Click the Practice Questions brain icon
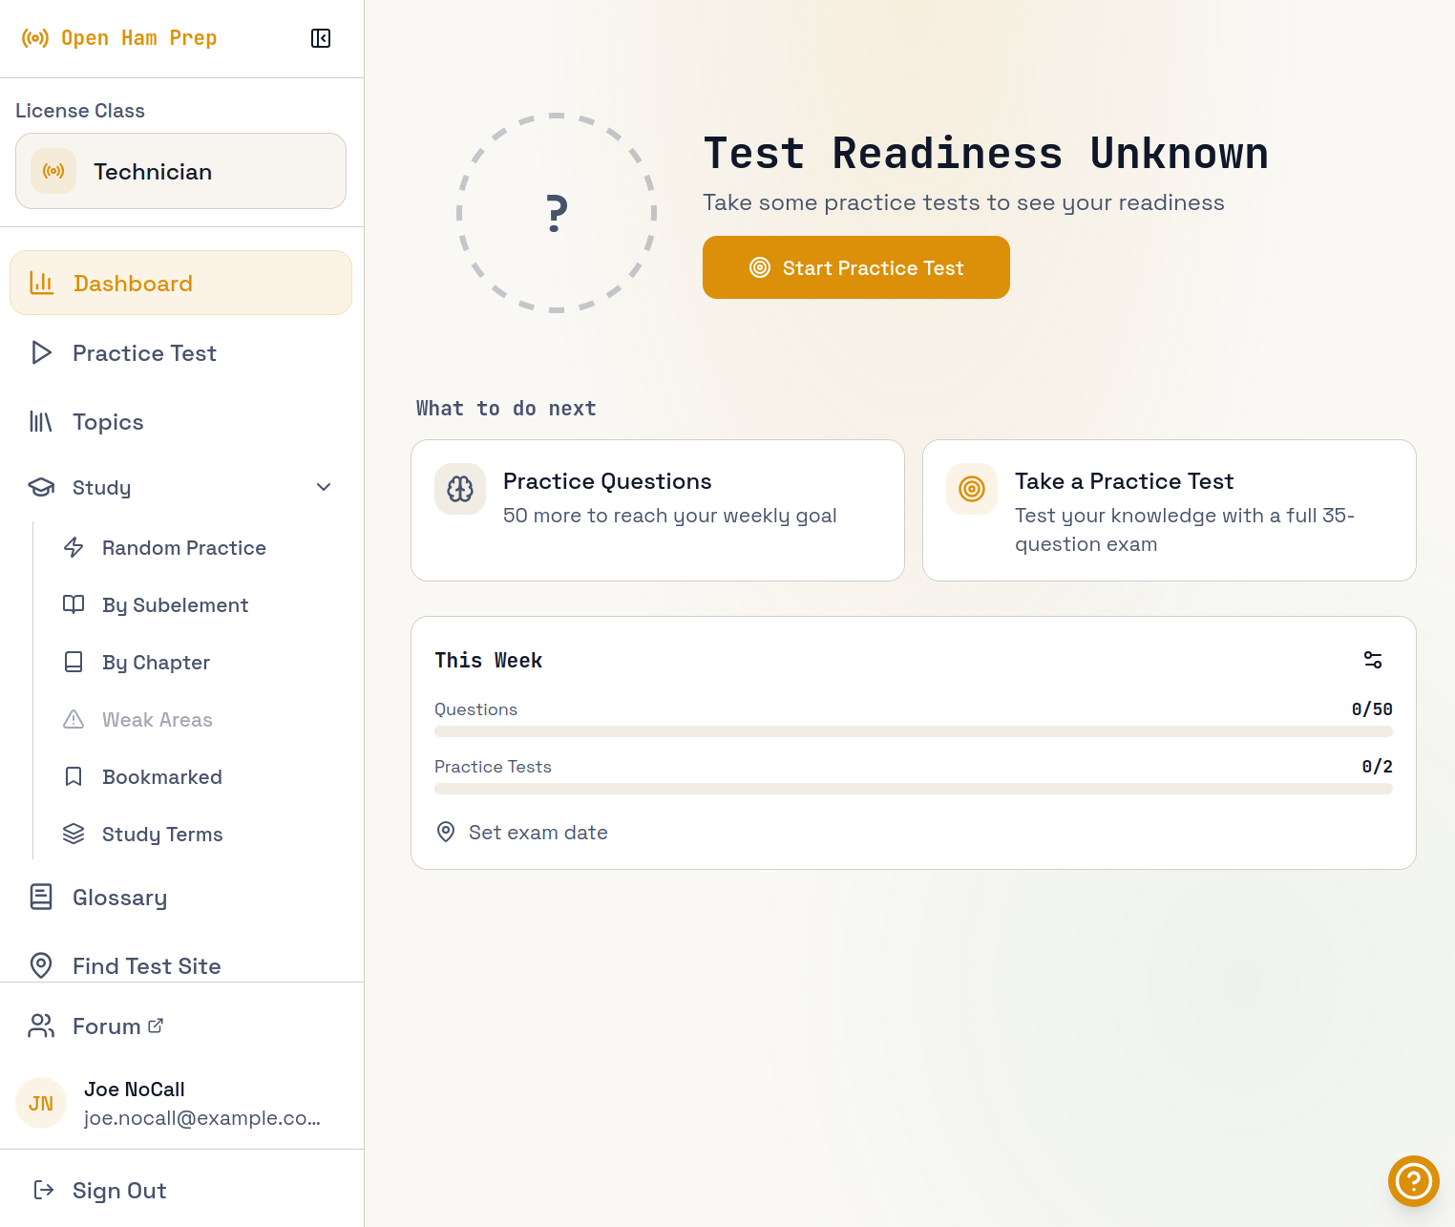1455x1227 pixels. point(460,489)
